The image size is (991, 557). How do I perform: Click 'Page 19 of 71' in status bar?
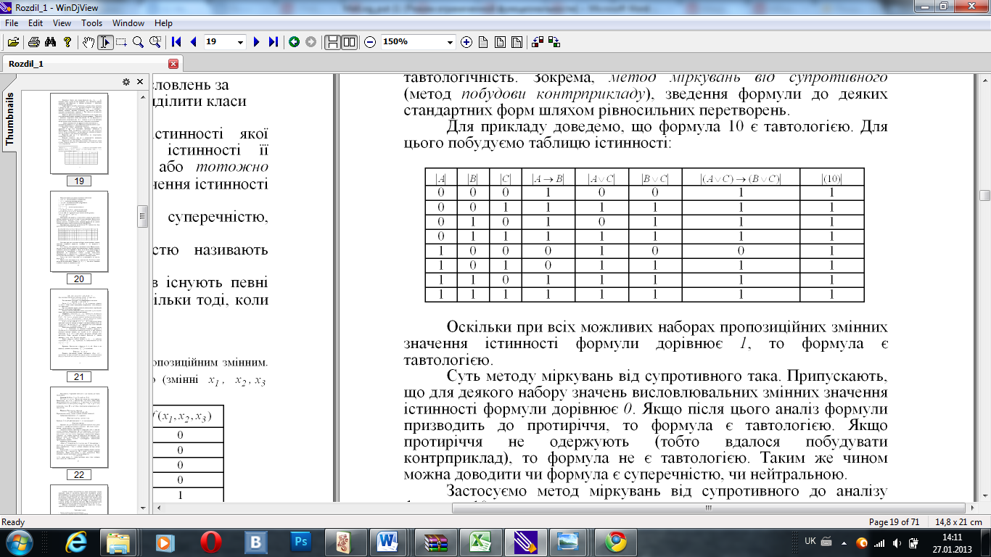(894, 522)
